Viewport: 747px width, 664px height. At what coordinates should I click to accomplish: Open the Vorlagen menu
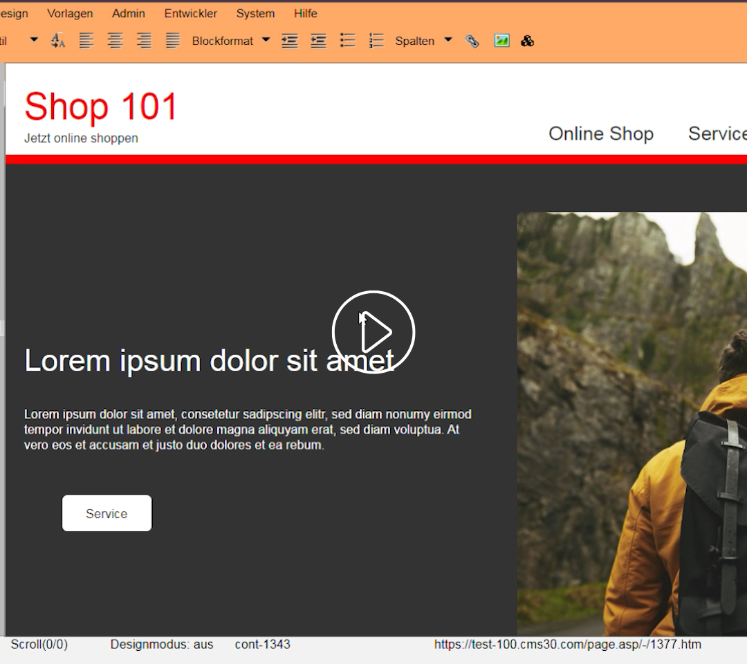70,13
